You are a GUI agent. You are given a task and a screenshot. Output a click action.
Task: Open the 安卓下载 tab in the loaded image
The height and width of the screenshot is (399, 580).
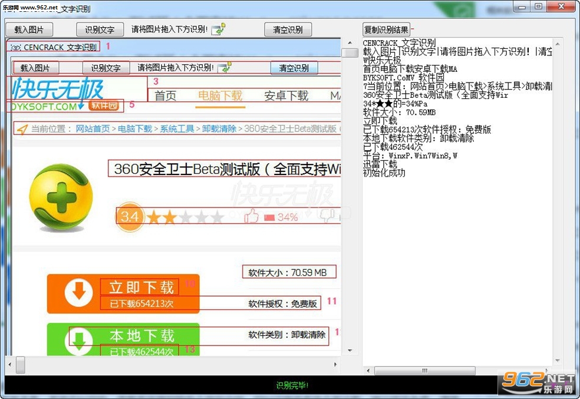click(286, 96)
